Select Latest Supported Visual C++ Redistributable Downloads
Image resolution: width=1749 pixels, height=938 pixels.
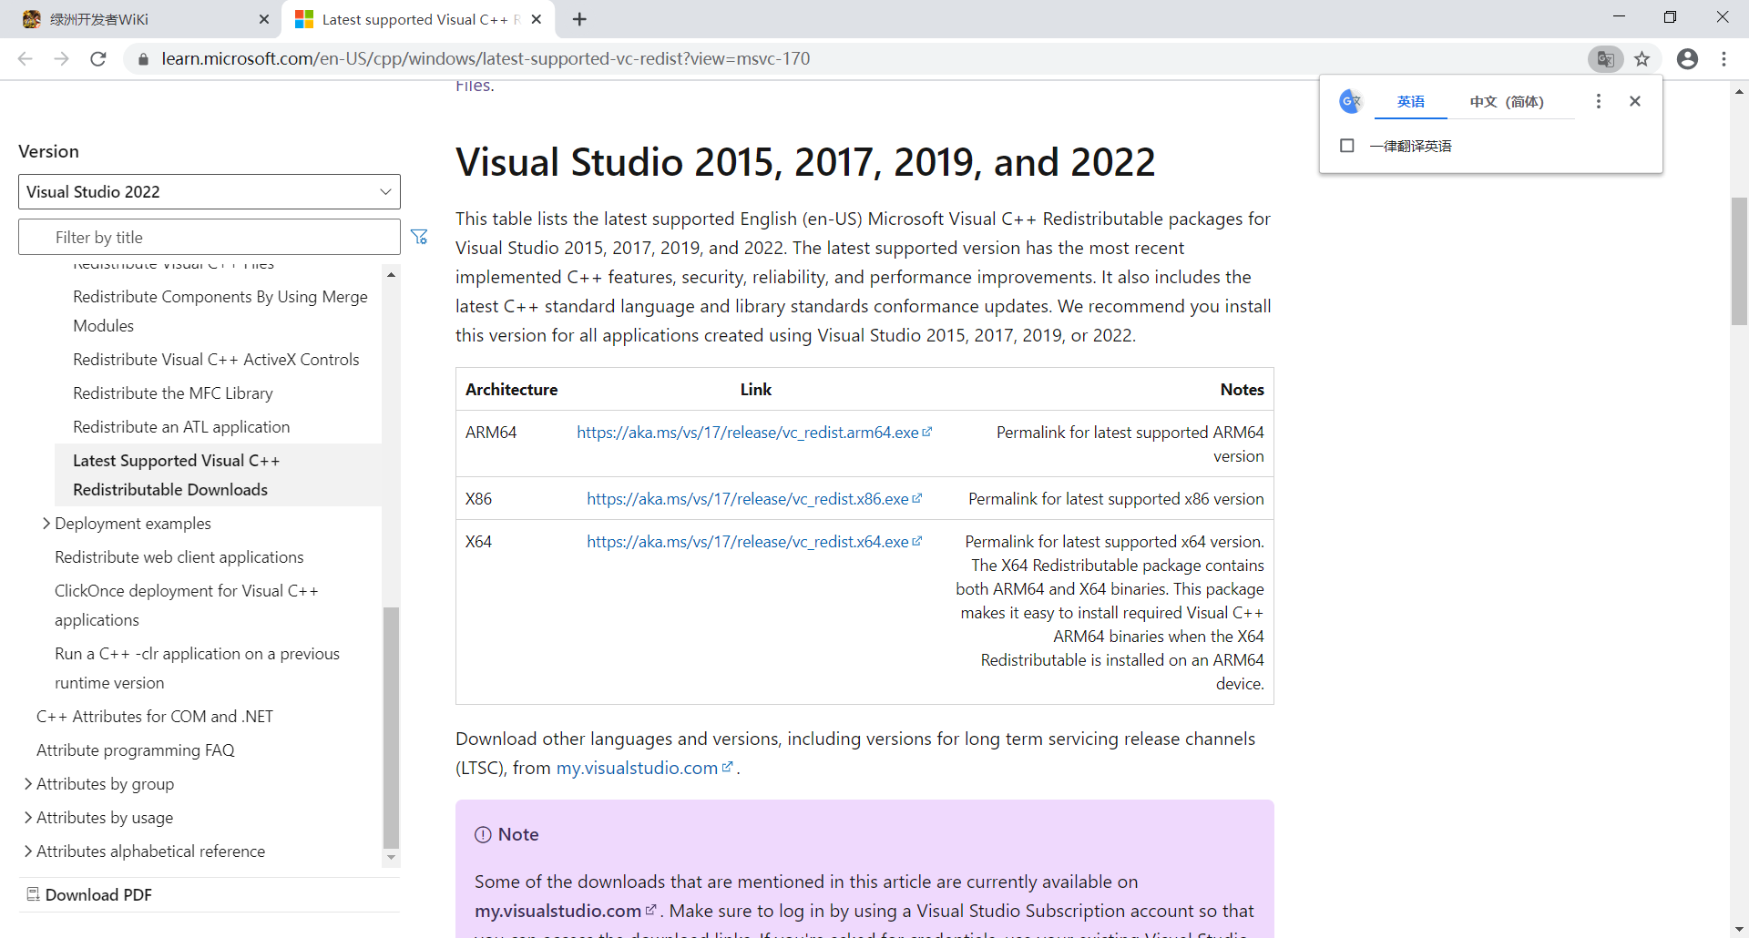[219, 475]
